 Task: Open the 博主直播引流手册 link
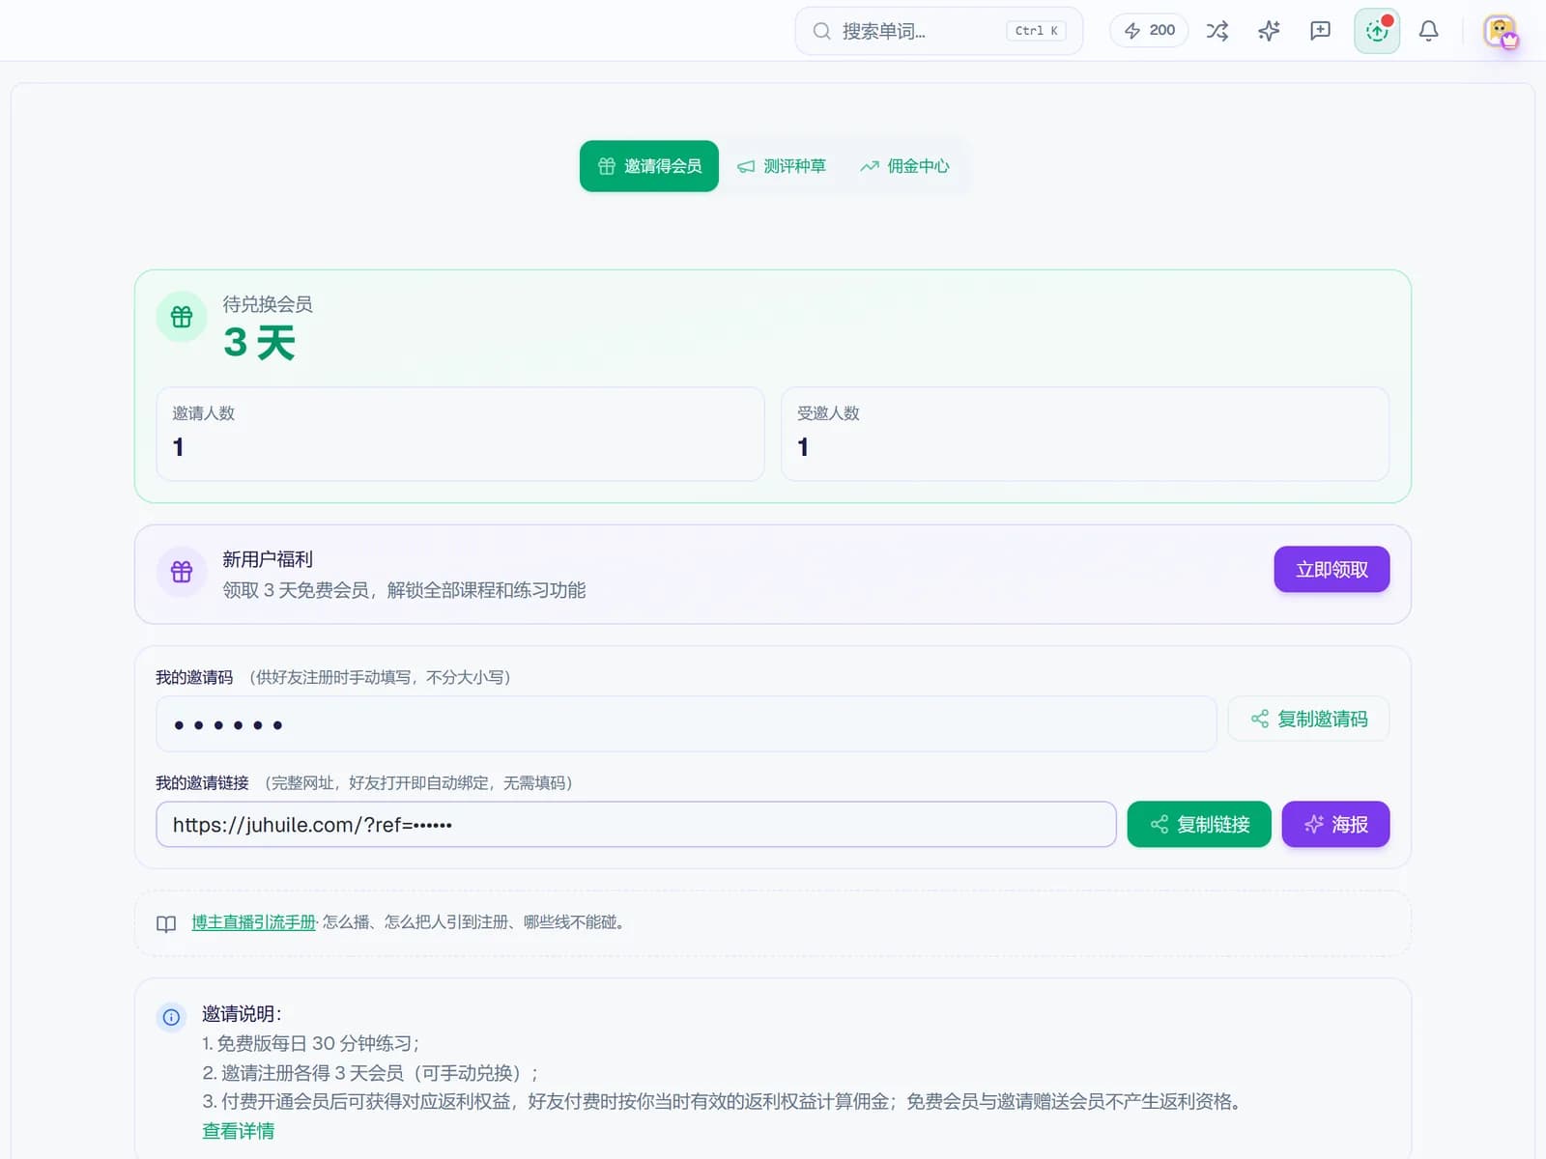253,922
